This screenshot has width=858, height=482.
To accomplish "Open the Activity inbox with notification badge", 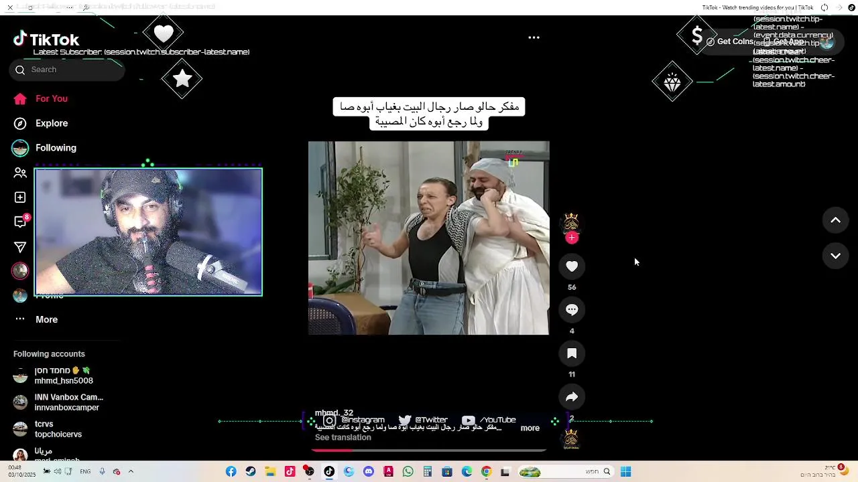I will tap(20, 222).
